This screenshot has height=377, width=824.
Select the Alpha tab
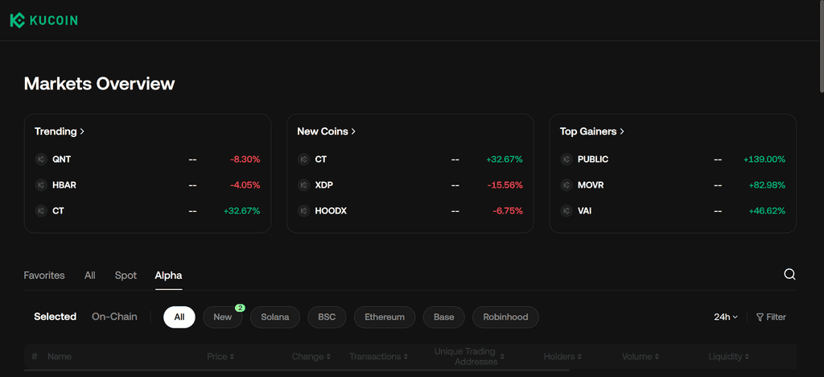pyautogui.click(x=168, y=275)
